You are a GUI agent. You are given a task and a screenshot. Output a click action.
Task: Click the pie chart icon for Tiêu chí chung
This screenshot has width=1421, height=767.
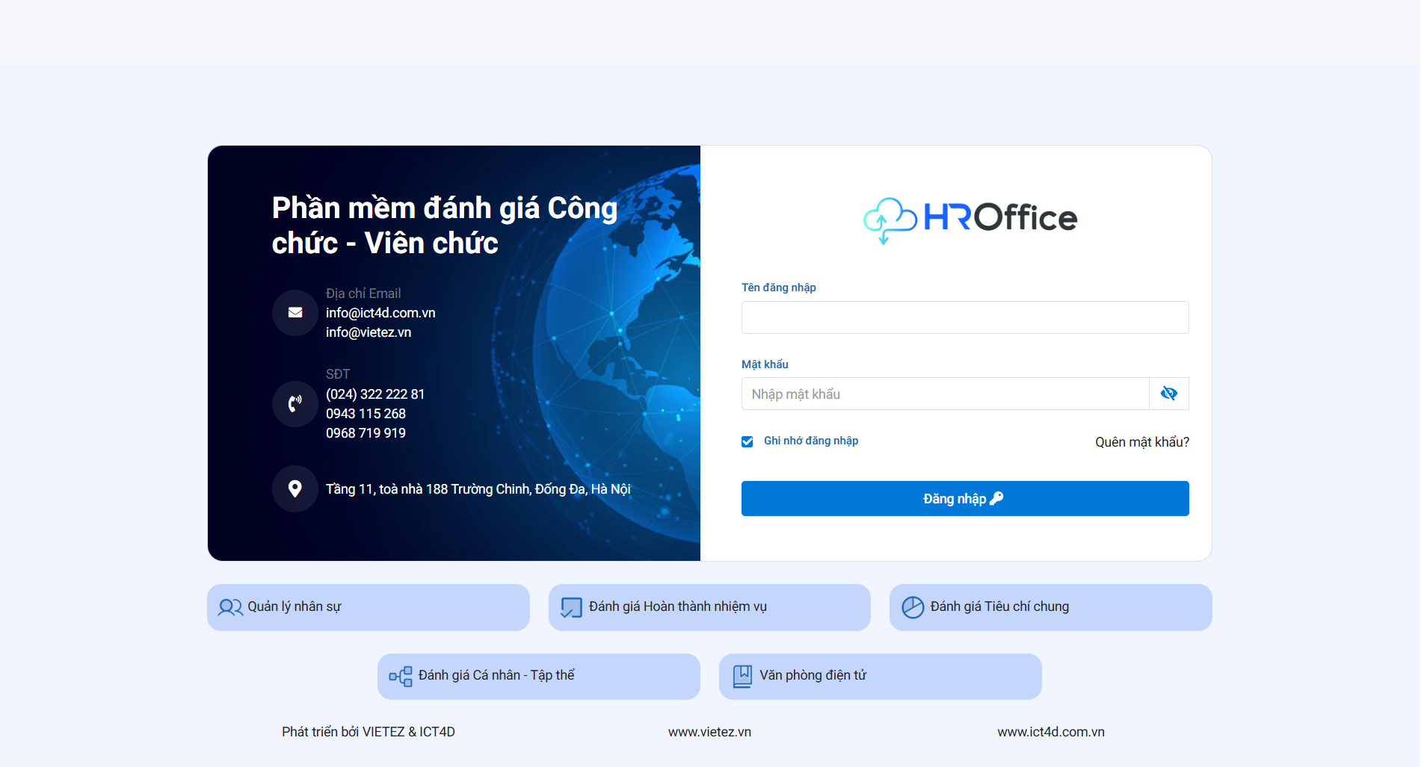pos(913,607)
